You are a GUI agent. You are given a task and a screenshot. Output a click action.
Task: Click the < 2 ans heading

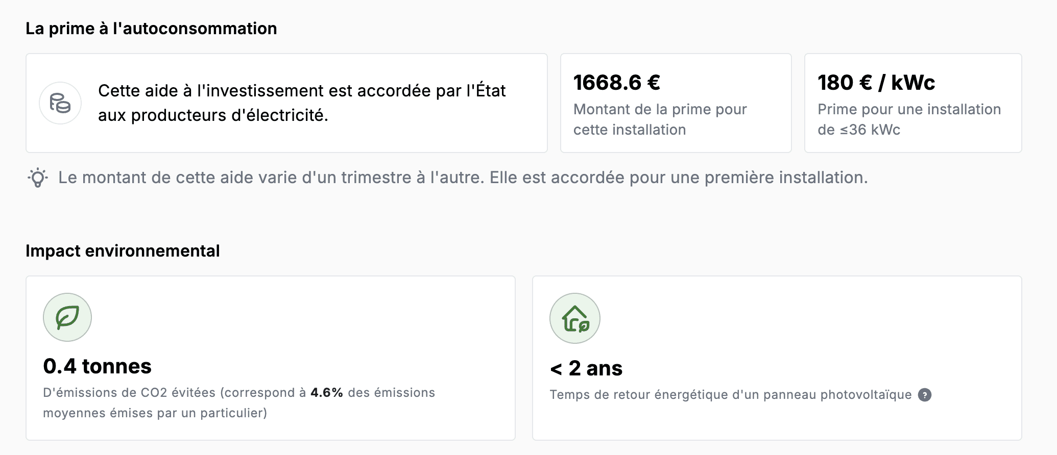click(x=586, y=368)
